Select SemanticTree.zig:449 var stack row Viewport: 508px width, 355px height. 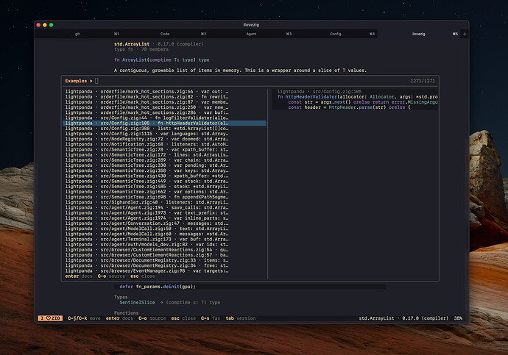165,181
